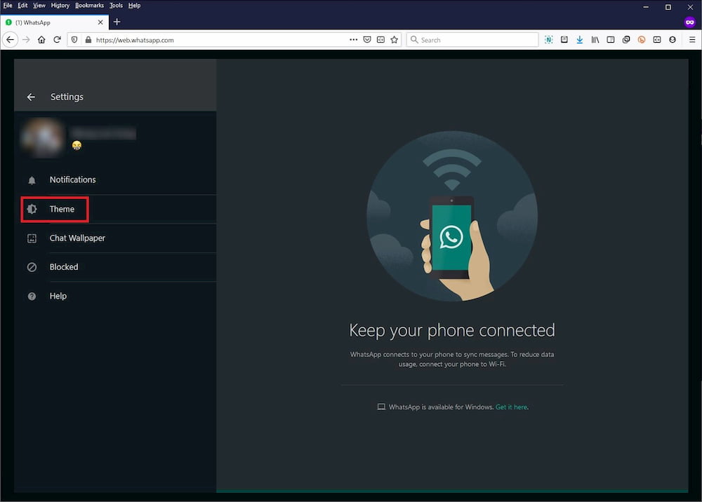This screenshot has width=702, height=502.
Task: Open the Blocked contacts list
Action: click(116, 267)
